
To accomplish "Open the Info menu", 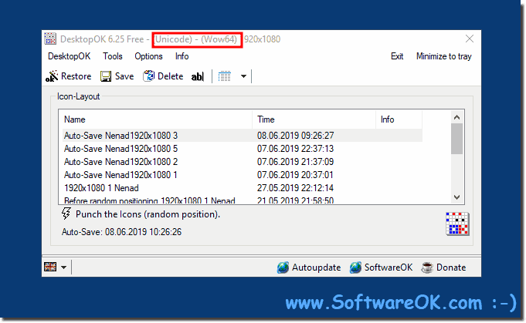I will 182,56.
